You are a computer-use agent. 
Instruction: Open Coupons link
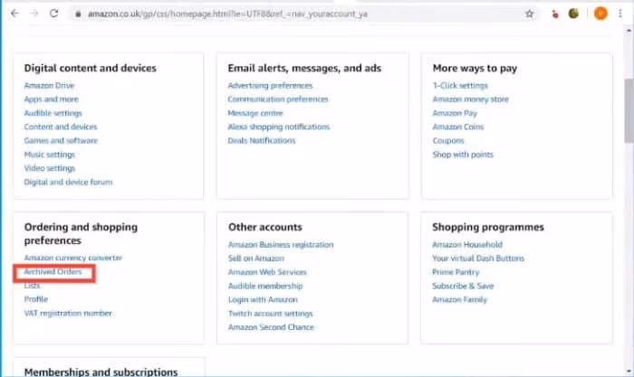point(448,141)
